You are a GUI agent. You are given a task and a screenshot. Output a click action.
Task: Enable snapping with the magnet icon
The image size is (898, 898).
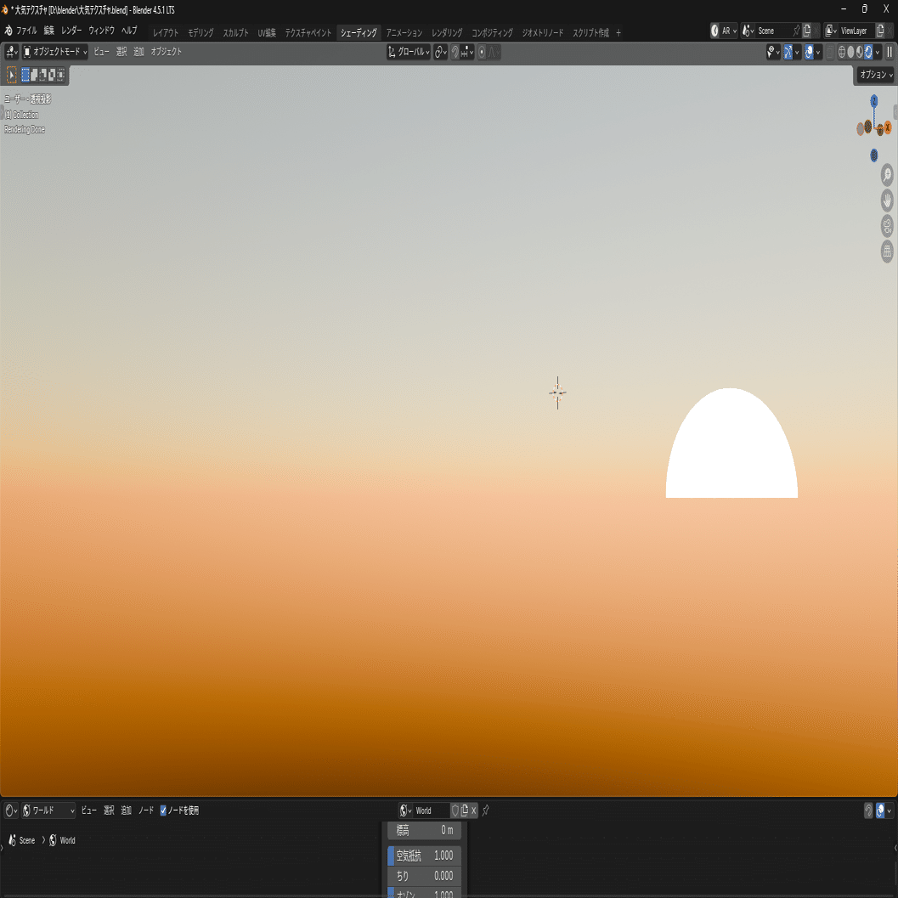tap(455, 52)
